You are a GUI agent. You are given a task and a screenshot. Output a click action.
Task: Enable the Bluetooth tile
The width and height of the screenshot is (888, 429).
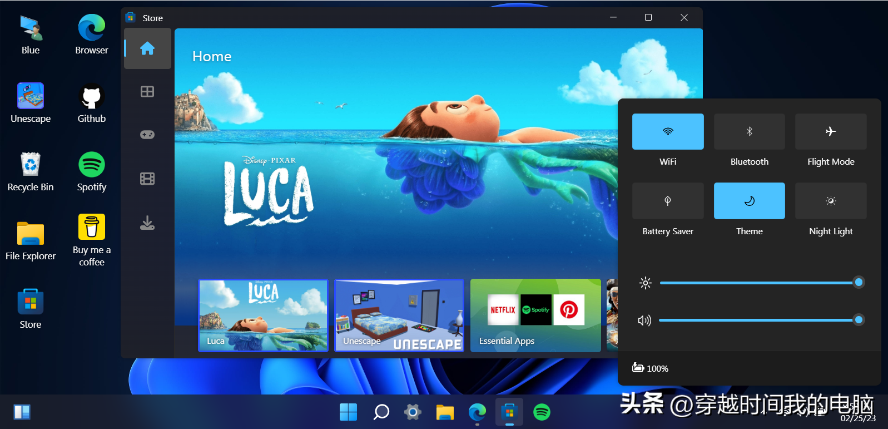click(x=750, y=132)
